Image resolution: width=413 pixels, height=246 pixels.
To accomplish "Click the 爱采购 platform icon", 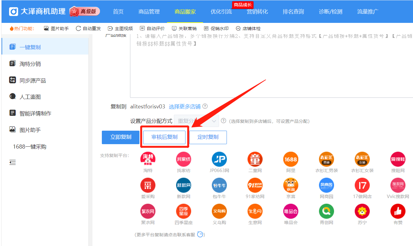I will tap(148, 185).
